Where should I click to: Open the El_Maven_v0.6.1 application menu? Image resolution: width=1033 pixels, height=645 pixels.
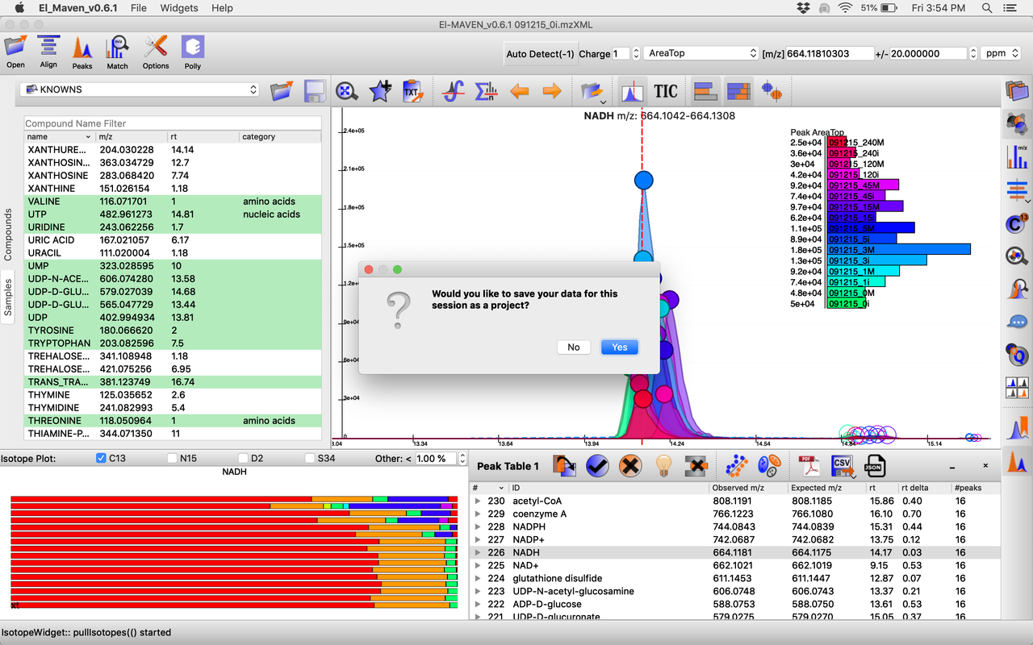(79, 8)
